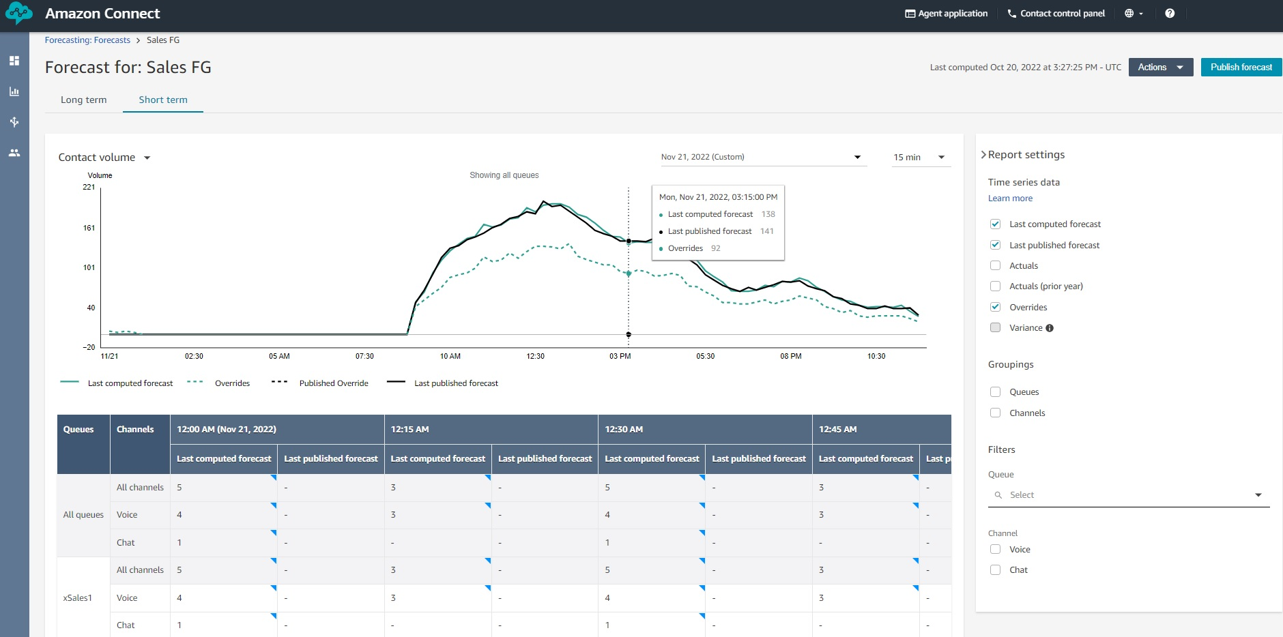Viewport: 1283px width, 637px height.
Task: Open the language dropdown caret beside globe
Action: 1141,14
